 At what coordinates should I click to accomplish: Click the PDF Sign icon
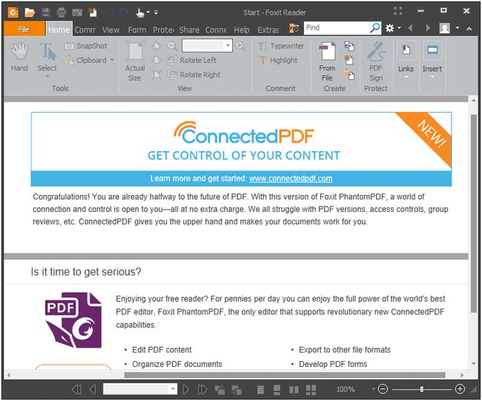(375, 61)
